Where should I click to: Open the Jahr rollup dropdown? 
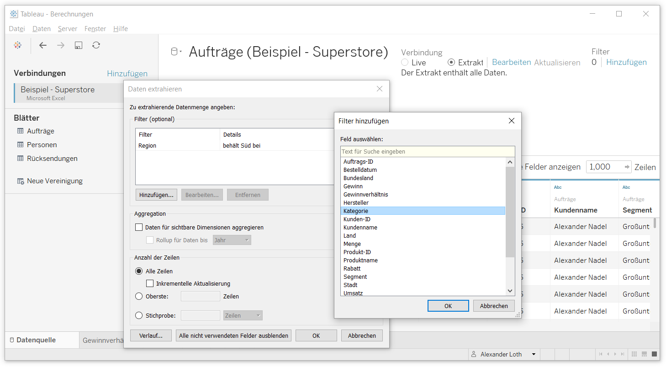(232, 240)
